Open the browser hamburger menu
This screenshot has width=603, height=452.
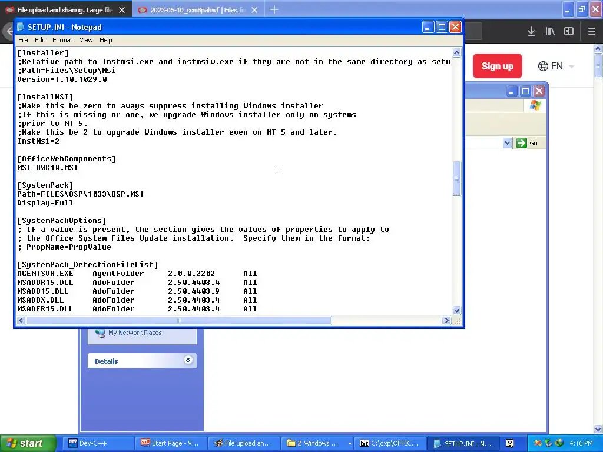592,32
